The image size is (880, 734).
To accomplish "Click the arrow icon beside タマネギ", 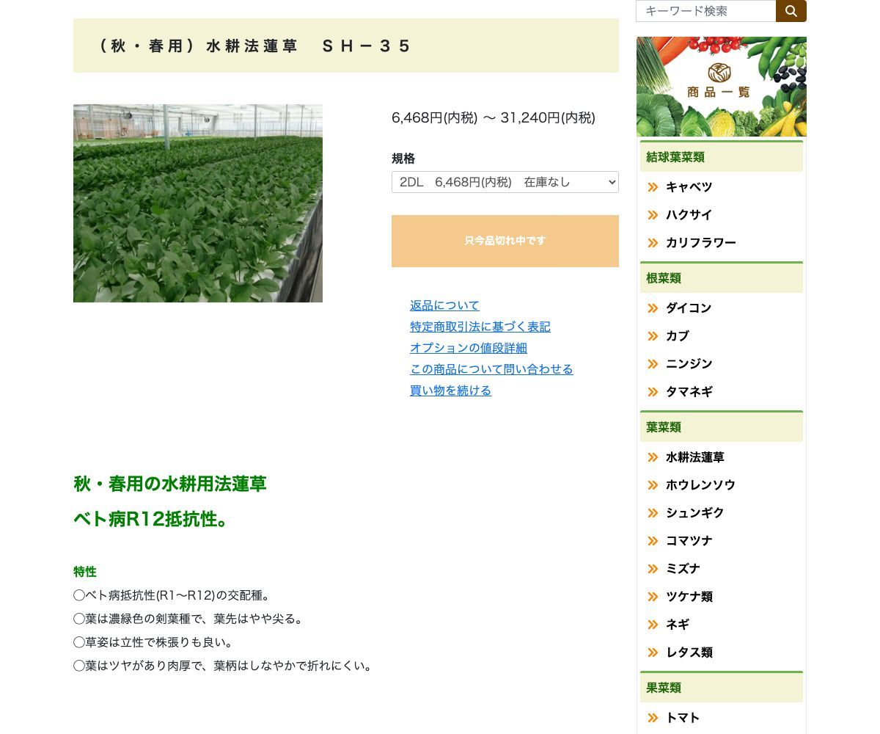I will [x=653, y=392].
